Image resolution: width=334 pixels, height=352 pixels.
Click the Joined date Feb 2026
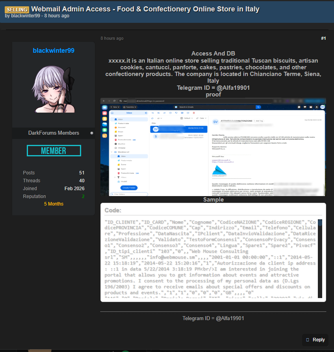pos(74,189)
